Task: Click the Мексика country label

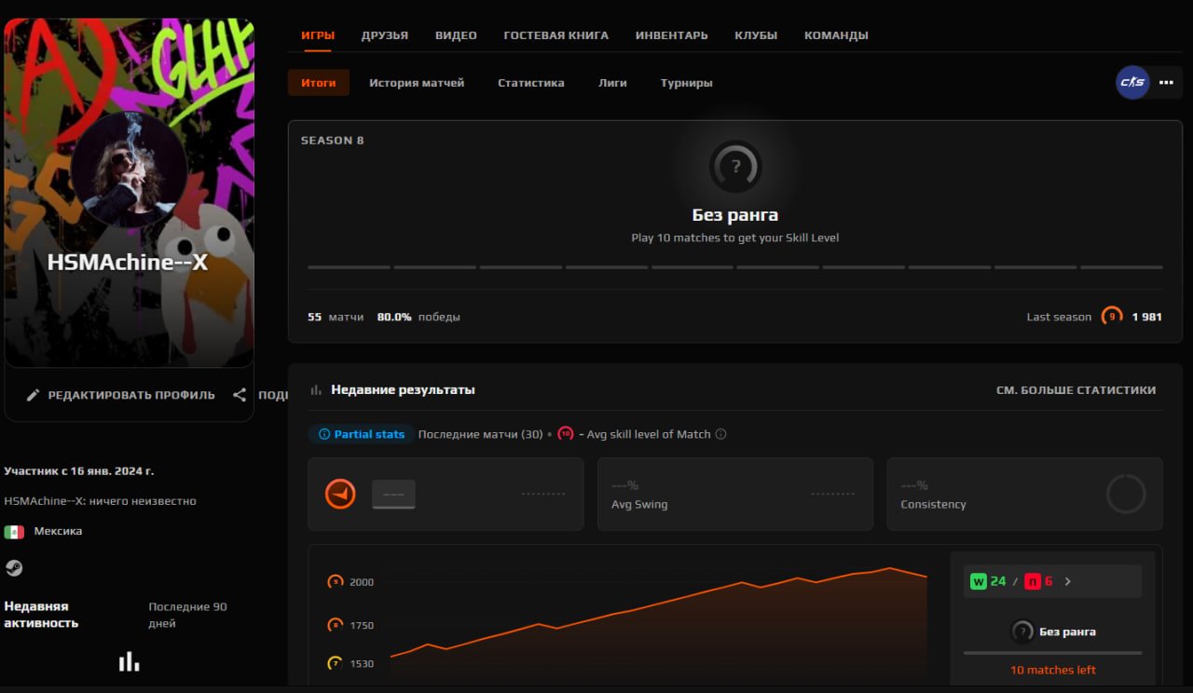Action: coord(58,531)
